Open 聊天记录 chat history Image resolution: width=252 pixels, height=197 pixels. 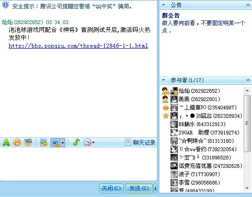(x=140, y=142)
